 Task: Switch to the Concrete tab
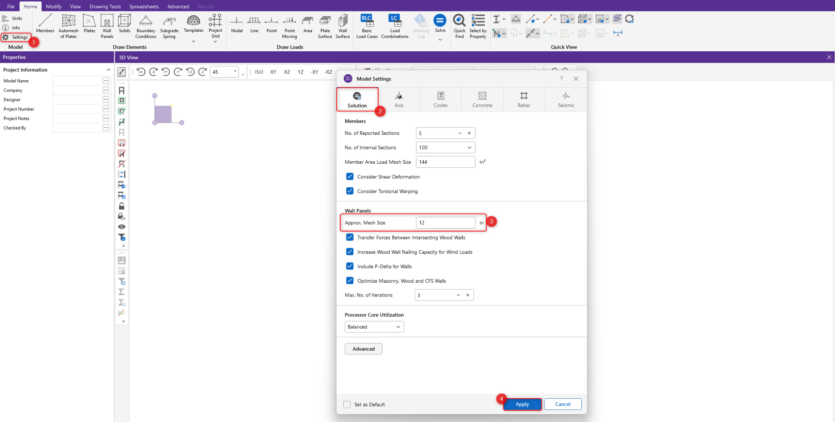[x=482, y=99]
